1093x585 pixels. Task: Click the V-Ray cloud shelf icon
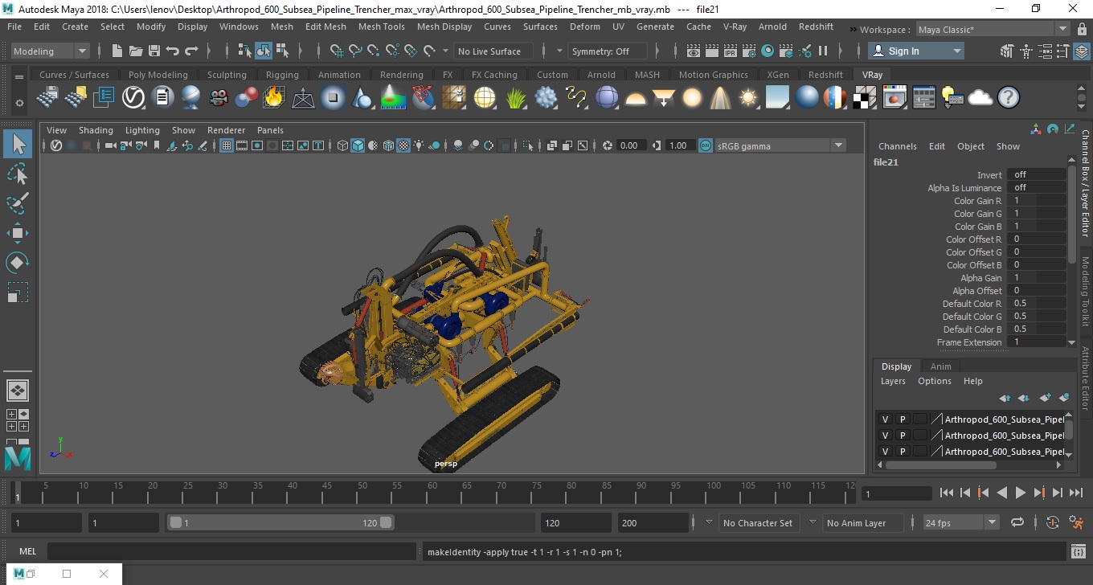tap(980, 98)
